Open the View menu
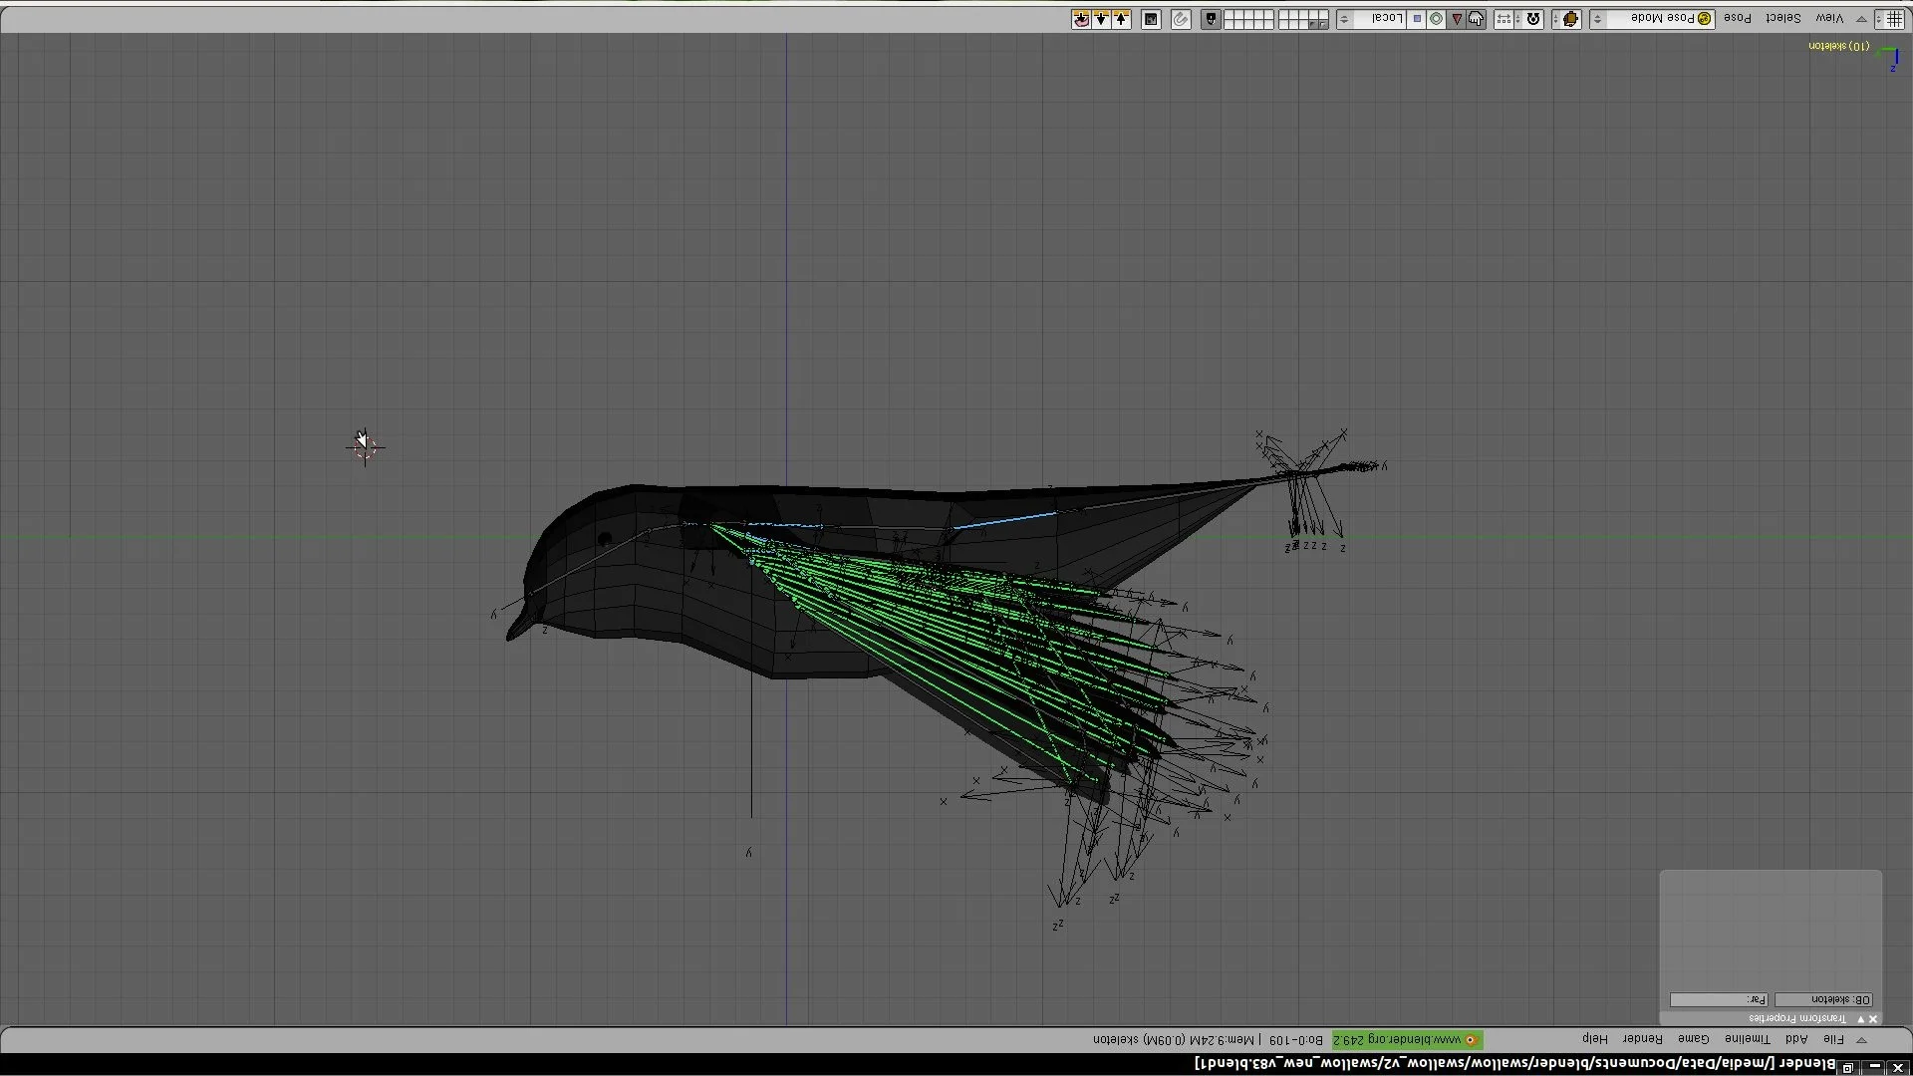The height and width of the screenshot is (1076, 1913). point(1829,18)
